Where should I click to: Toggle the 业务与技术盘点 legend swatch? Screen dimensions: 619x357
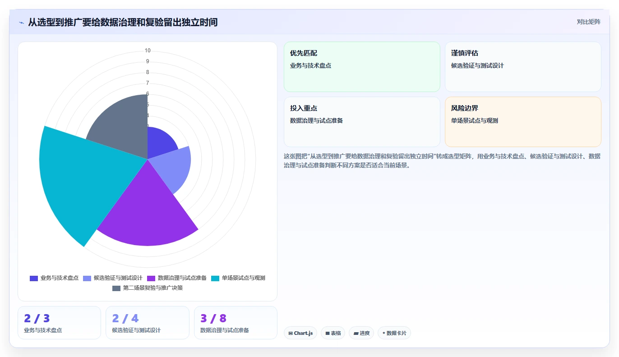[34, 278]
